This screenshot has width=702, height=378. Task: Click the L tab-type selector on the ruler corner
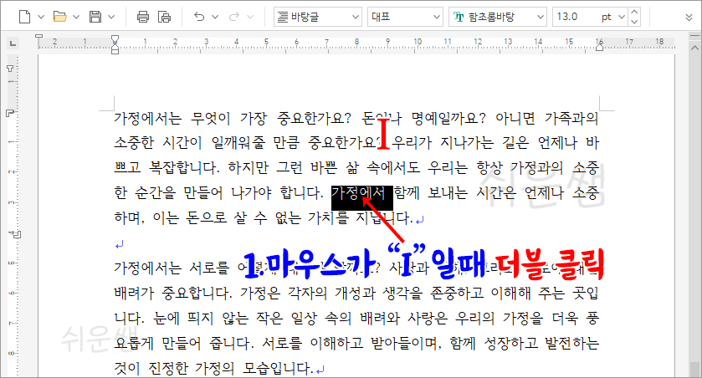(x=13, y=43)
